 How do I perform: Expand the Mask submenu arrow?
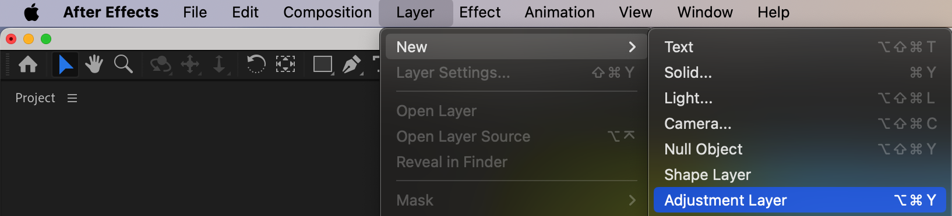point(632,200)
